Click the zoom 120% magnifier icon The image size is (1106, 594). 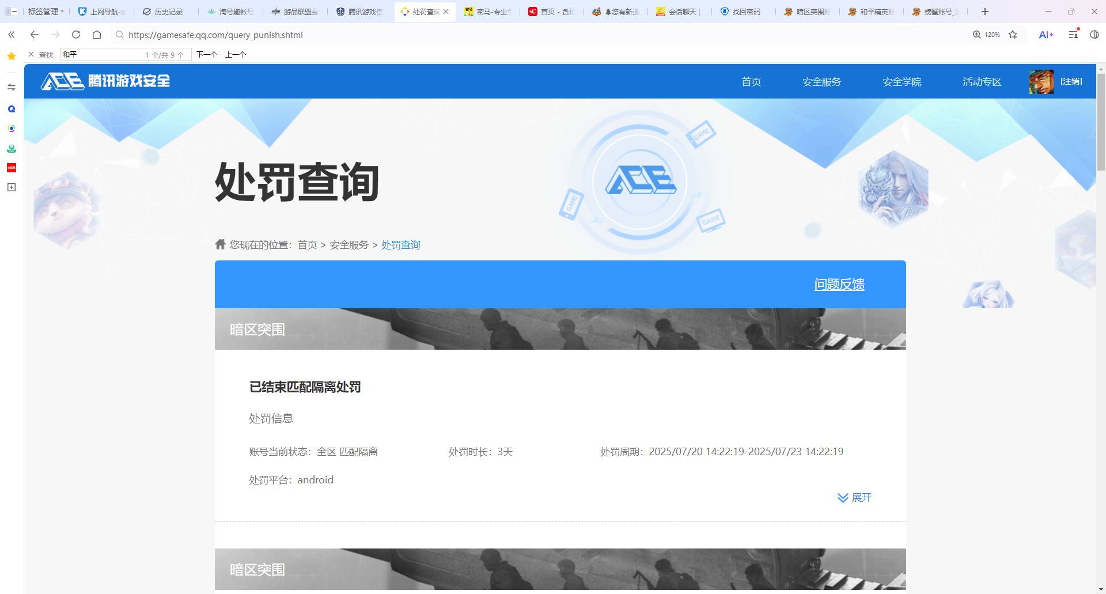tap(977, 35)
